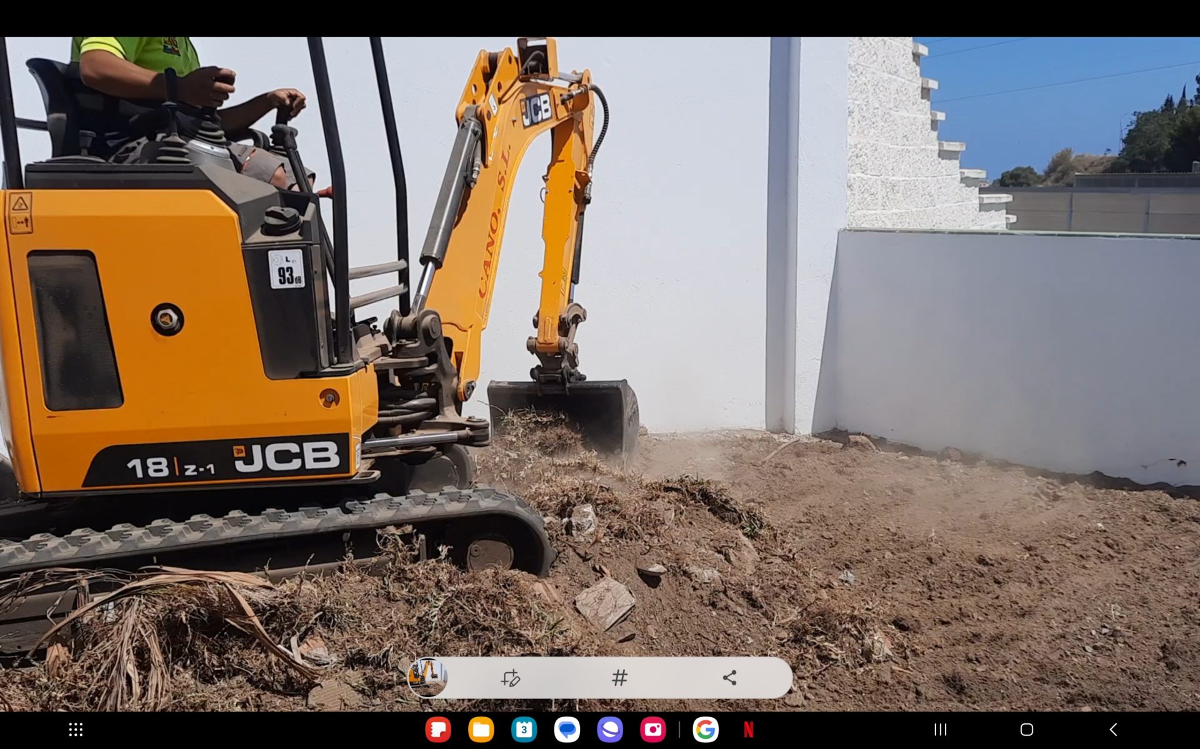Tap the Back navigation arrow

pyautogui.click(x=1113, y=730)
